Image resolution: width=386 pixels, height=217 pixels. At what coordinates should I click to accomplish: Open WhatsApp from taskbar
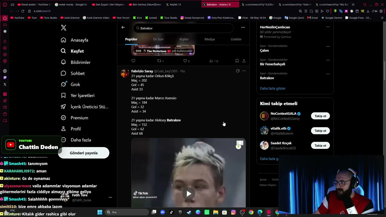207,212
